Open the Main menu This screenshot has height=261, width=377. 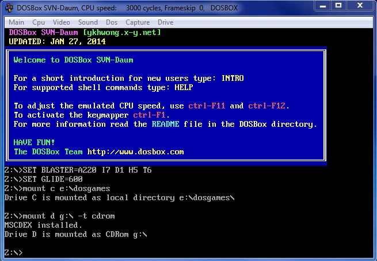(x=16, y=22)
